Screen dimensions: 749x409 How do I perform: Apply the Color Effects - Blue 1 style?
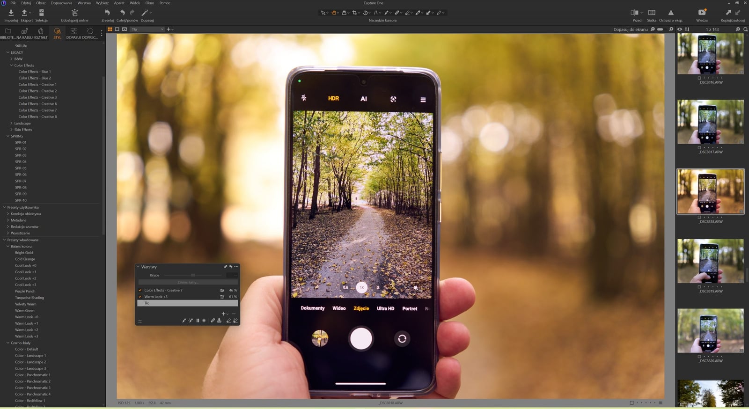(35, 72)
